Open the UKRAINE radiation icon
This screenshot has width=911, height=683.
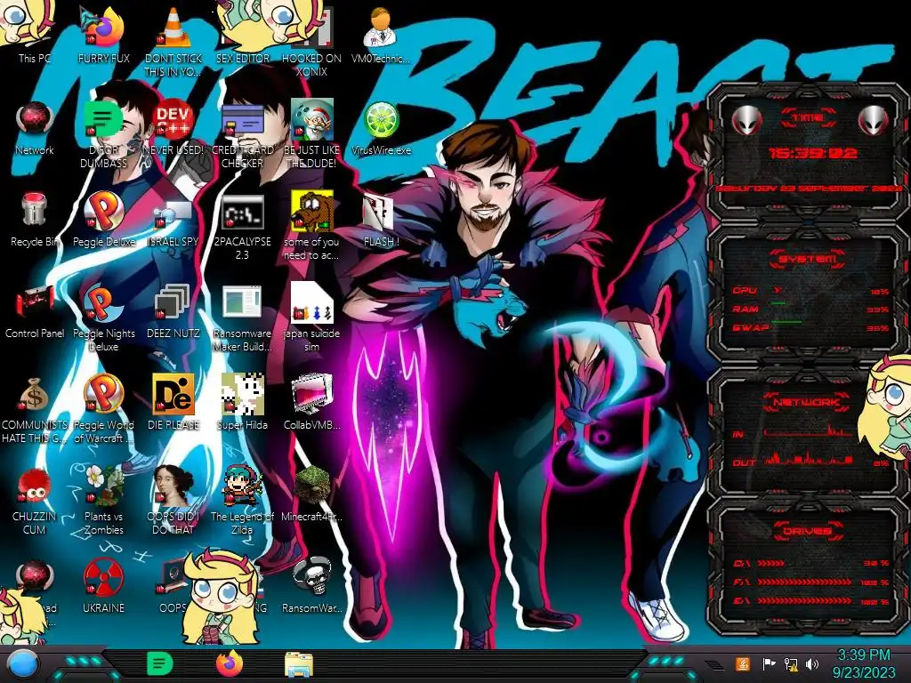[x=103, y=578]
